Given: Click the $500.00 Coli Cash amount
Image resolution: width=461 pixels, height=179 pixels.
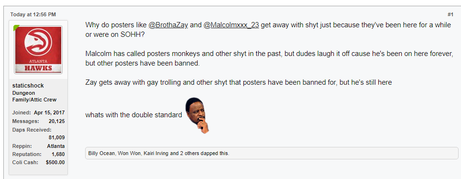Looking at the screenshot, I should 55,162.
